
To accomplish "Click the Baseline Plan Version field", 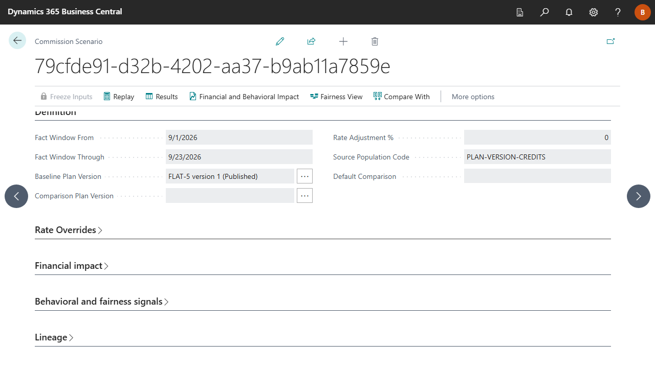I will [x=230, y=176].
